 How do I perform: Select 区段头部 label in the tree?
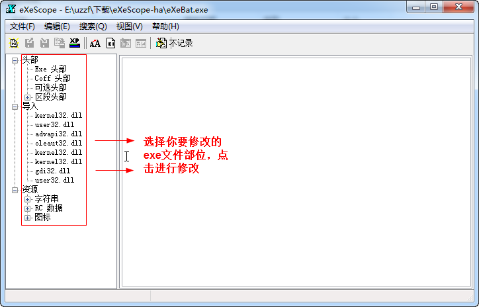click(x=51, y=97)
